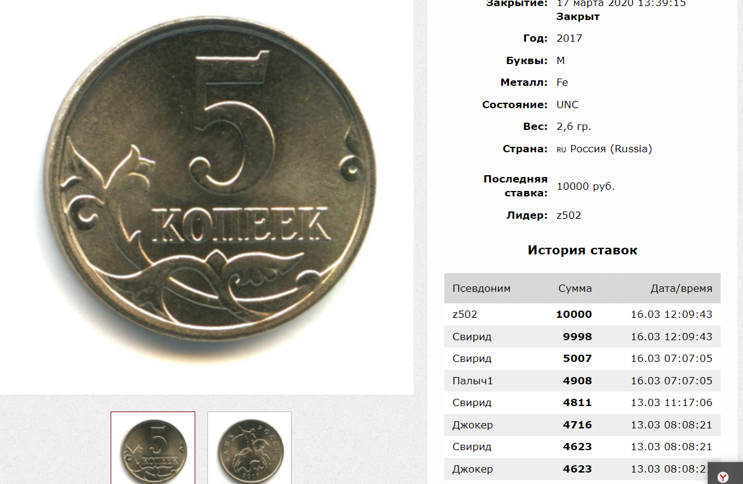
Task: Open leader z502 profile next to Лидер
Action: [x=569, y=215]
